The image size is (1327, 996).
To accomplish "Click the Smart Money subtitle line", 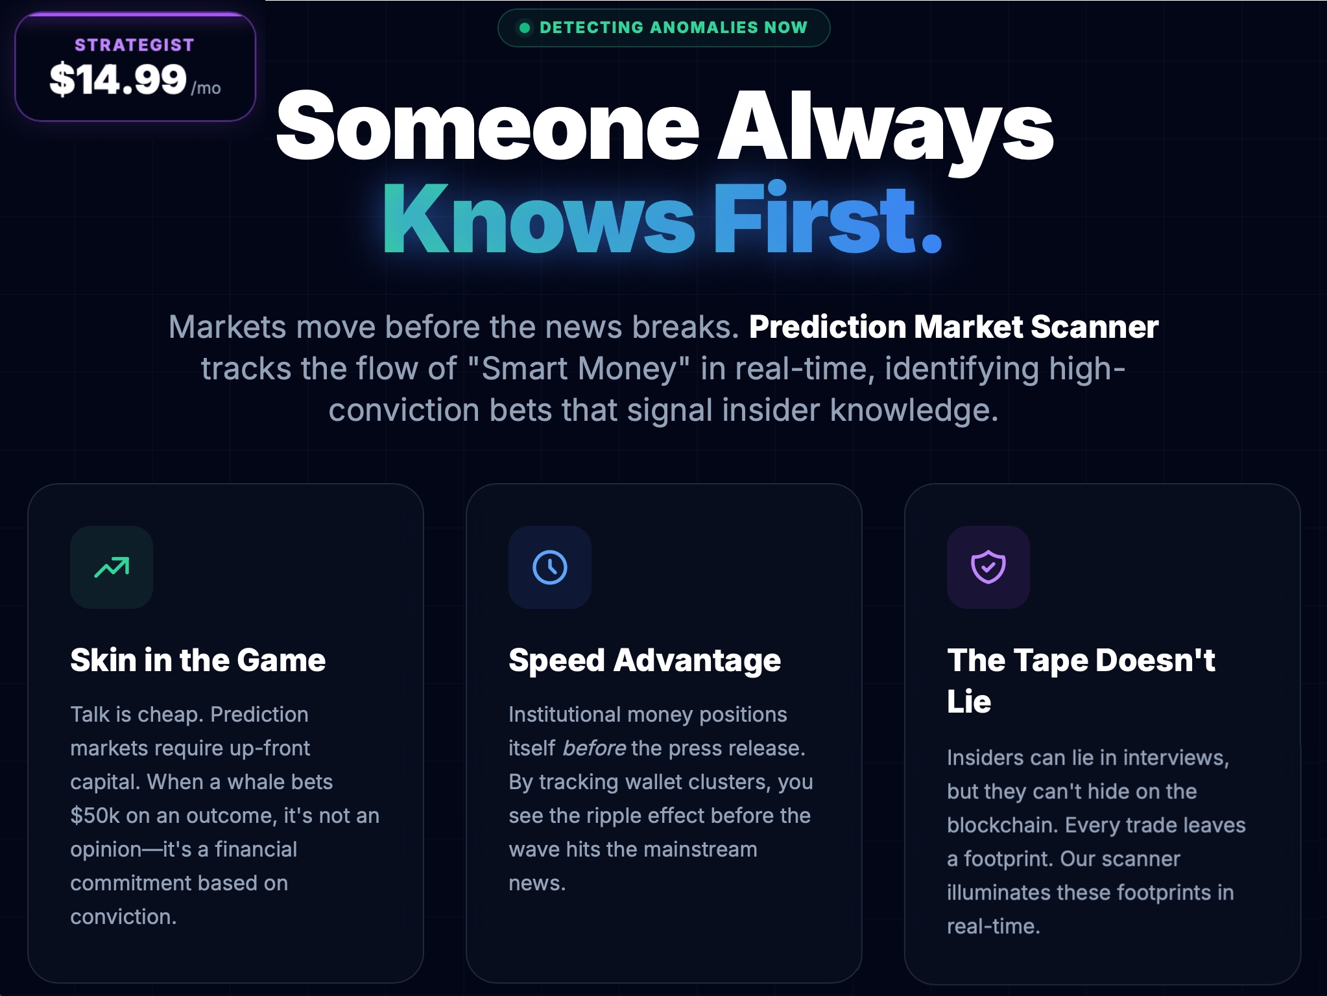I will pos(663,368).
